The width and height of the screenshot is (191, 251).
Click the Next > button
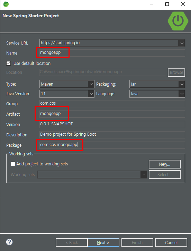point(103,243)
